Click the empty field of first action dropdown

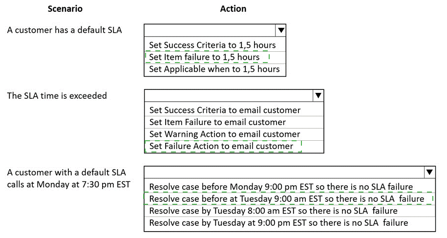(210, 30)
